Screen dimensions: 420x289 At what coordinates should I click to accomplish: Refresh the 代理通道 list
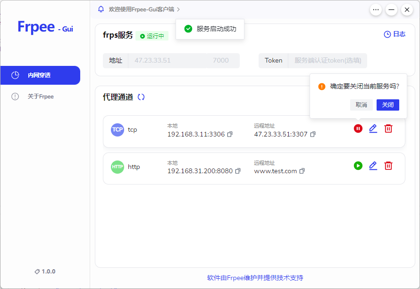click(x=141, y=97)
